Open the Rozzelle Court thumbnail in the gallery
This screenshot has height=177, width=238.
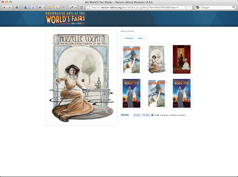pos(156,59)
